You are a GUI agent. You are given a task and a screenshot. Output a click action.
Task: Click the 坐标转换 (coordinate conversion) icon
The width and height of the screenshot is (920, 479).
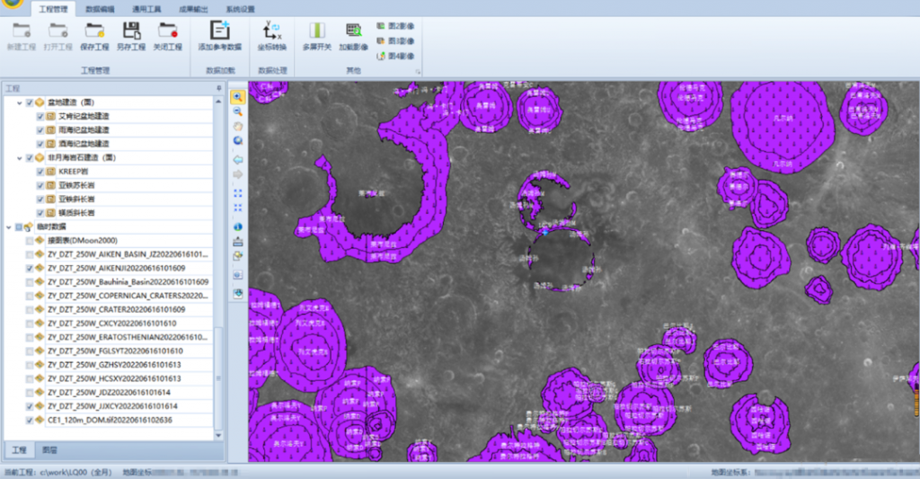[272, 30]
